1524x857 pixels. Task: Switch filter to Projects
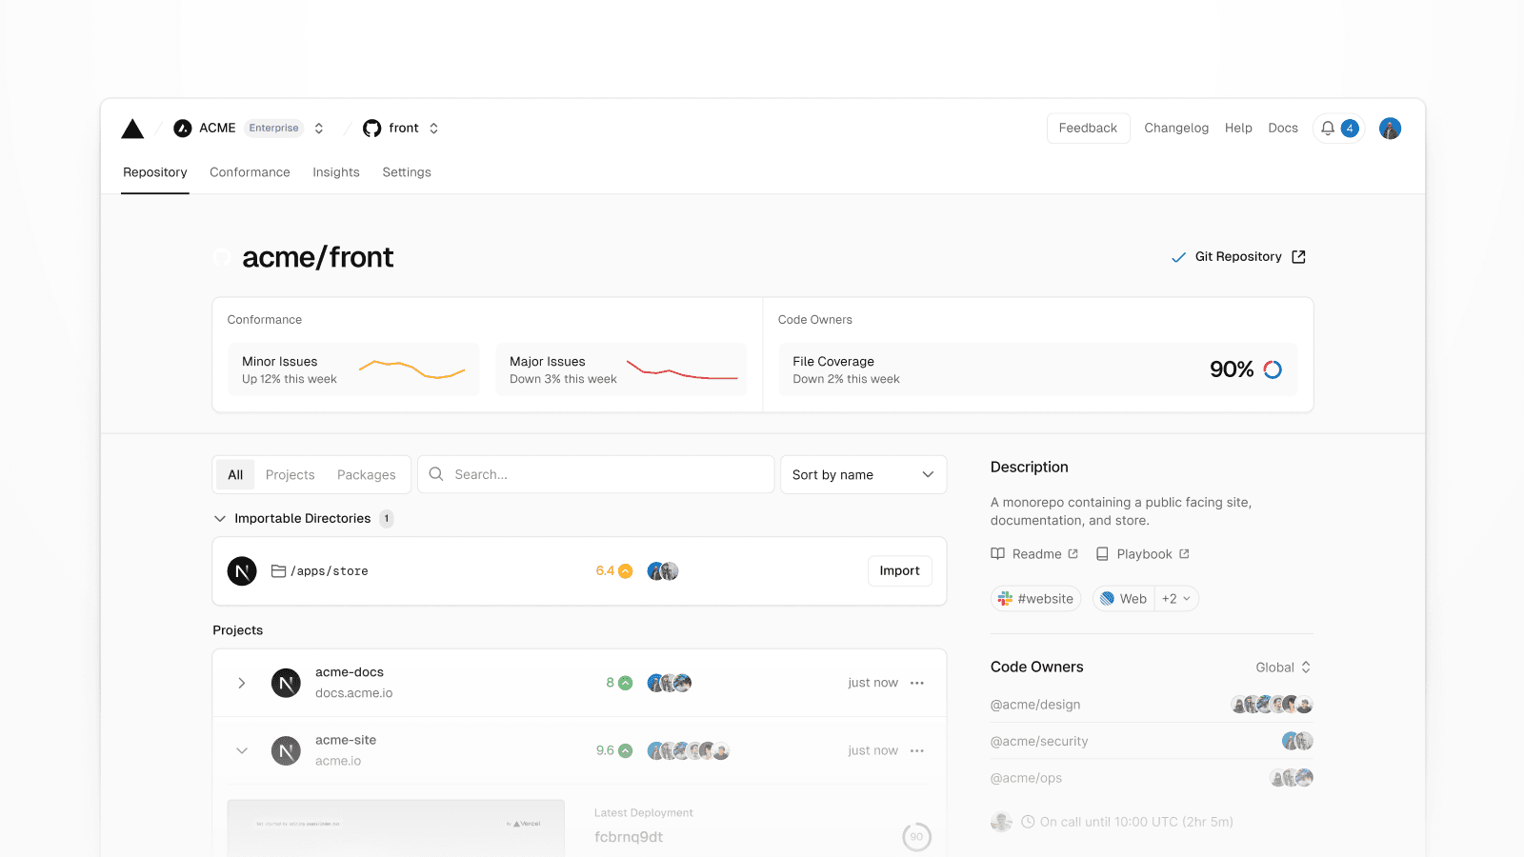290,475
